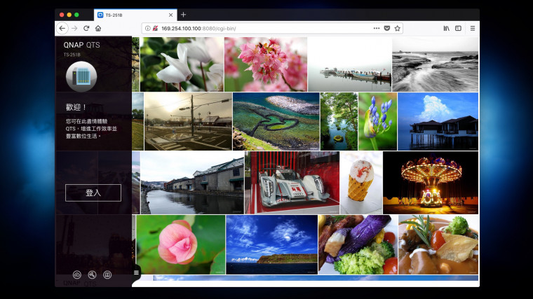
Task: Click the insecure connection lock icon
Action: click(x=155, y=28)
